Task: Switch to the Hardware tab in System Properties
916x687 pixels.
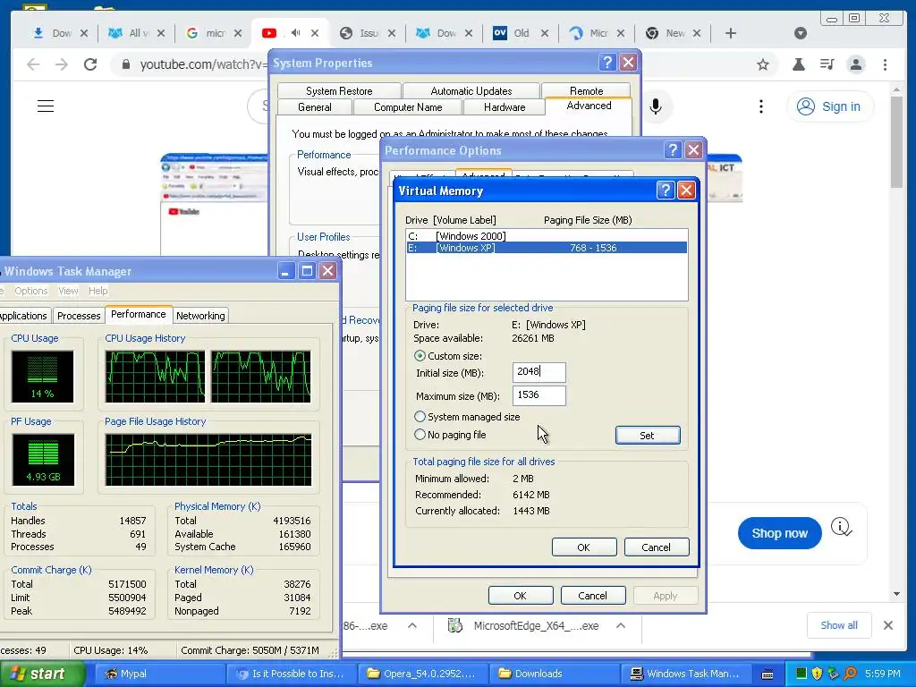Action: pyautogui.click(x=505, y=107)
